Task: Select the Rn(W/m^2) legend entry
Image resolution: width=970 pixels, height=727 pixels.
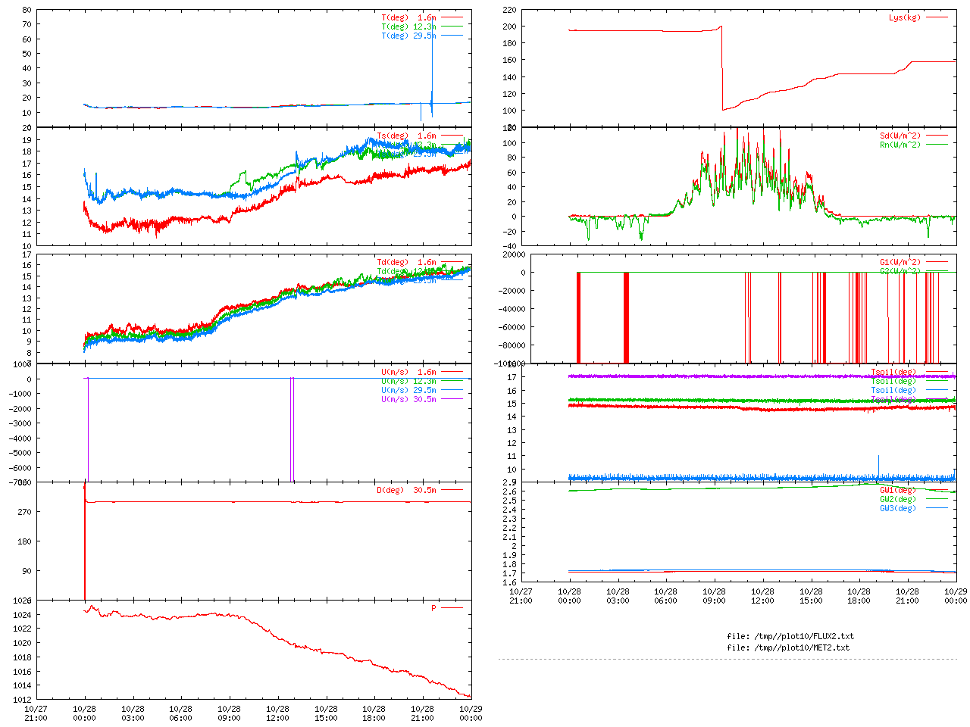Action: coord(900,145)
